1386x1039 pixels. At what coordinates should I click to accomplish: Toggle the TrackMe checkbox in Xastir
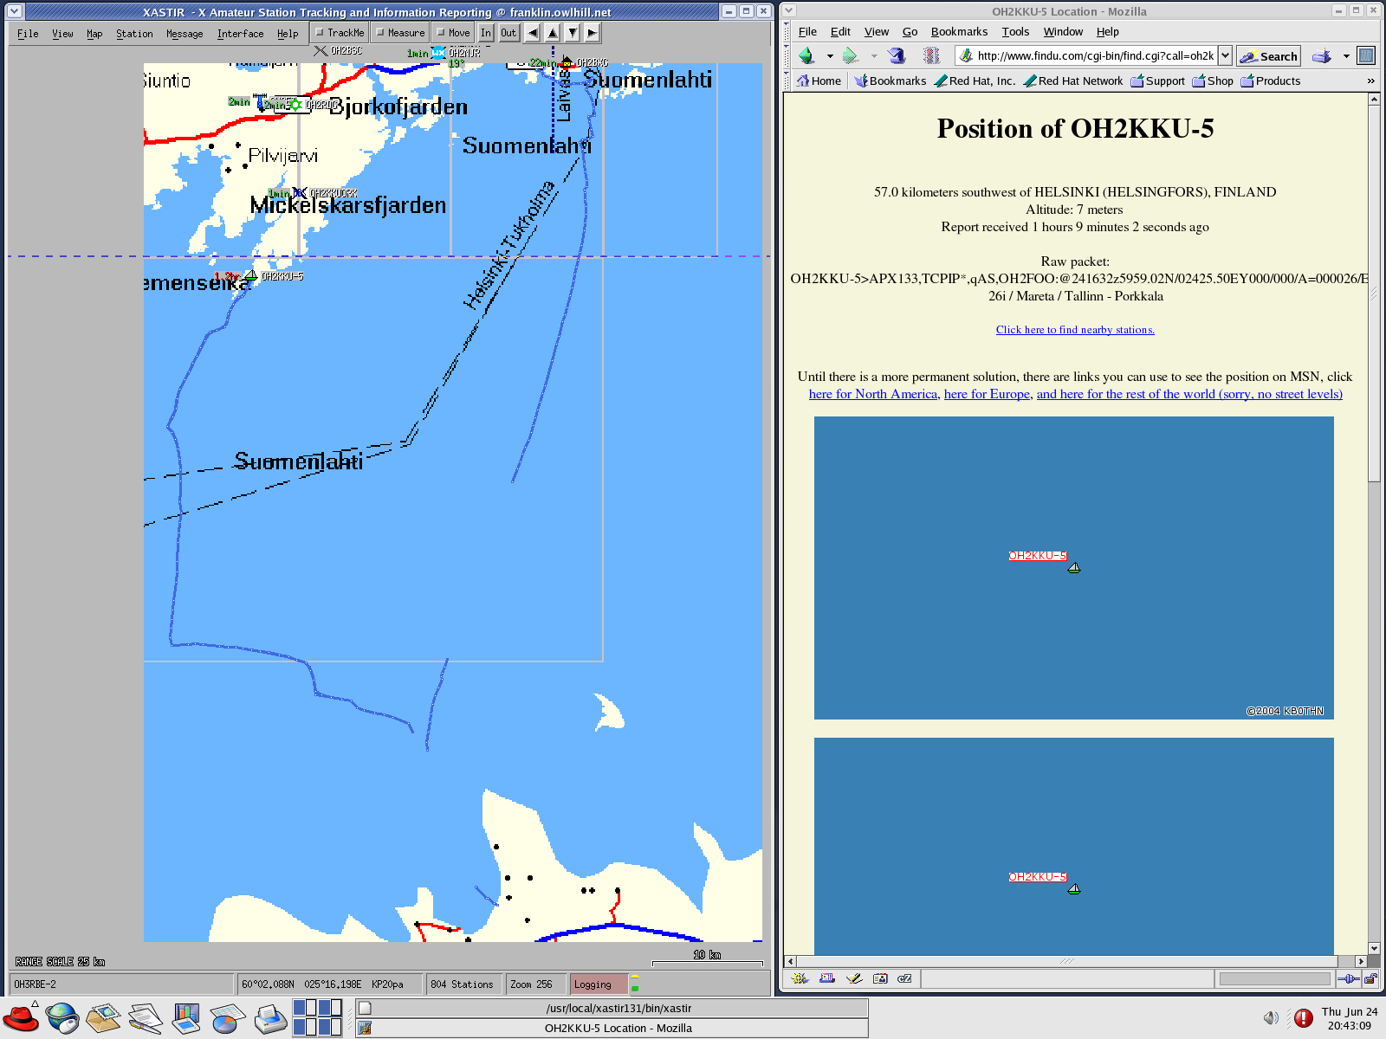pyautogui.click(x=340, y=33)
